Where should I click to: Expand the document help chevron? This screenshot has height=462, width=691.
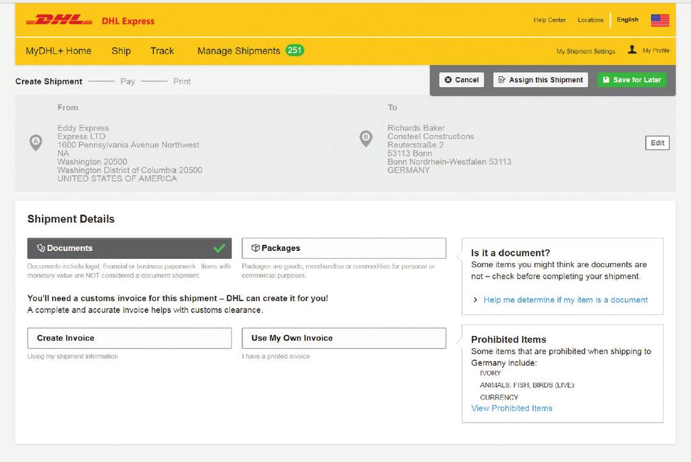click(x=475, y=300)
